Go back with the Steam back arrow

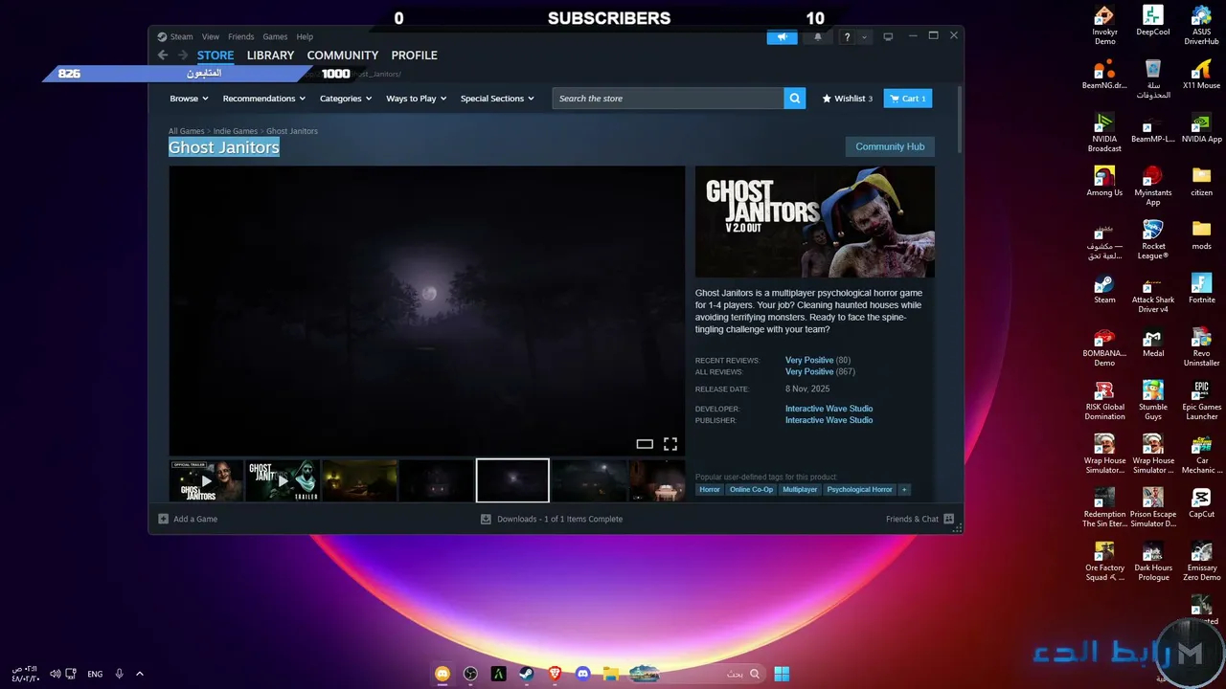(x=163, y=56)
